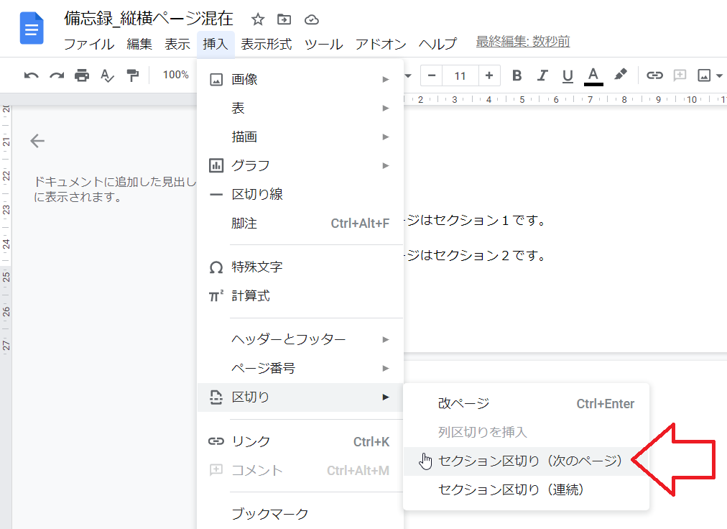Screen dimensions: 727x529
Task: Choose 計算式 from the insert menu
Action: pyautogui.click(x=300, y=295)
